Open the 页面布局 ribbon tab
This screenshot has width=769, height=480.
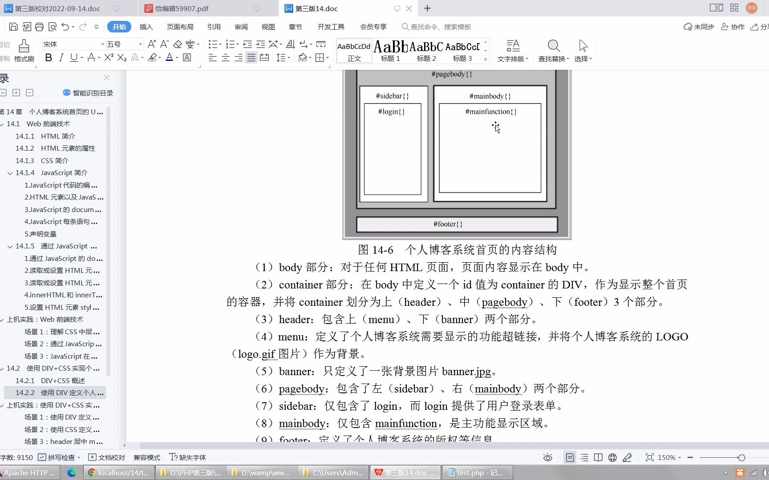click(180, 27)
